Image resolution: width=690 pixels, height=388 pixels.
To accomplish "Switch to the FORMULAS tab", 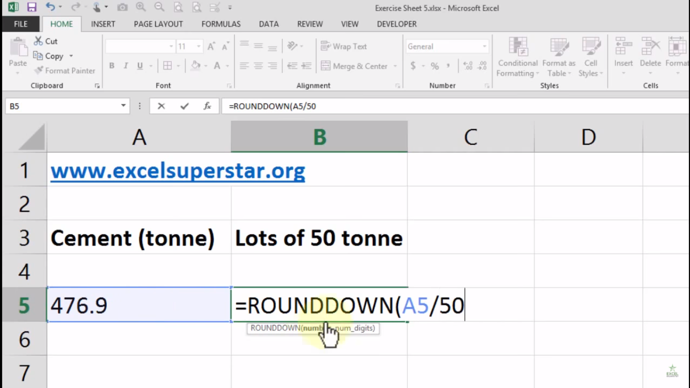I will click(x=221, y=24).
